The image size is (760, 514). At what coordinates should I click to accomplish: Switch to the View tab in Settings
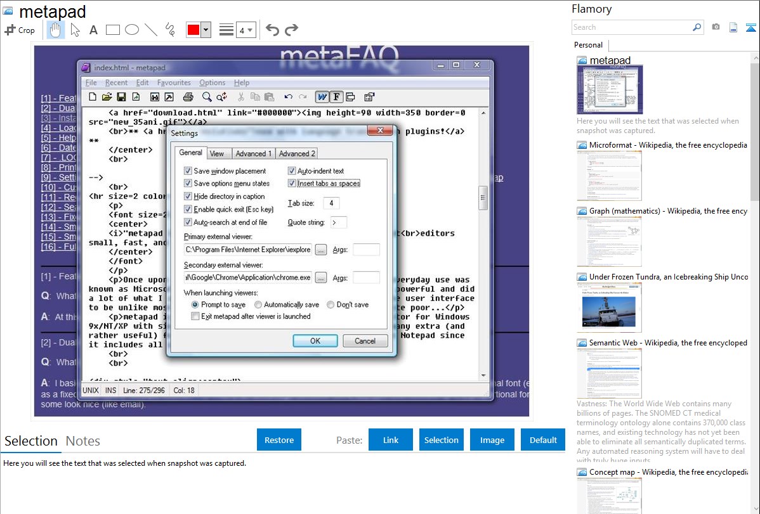coord(217,153)
